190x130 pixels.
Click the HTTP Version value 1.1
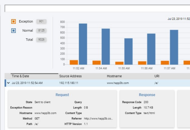pyautogui.click(x=86, y=124)
